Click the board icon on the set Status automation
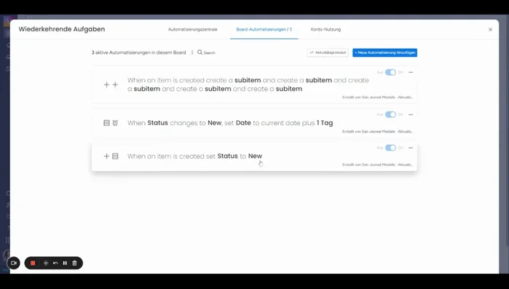 (115, 156)
